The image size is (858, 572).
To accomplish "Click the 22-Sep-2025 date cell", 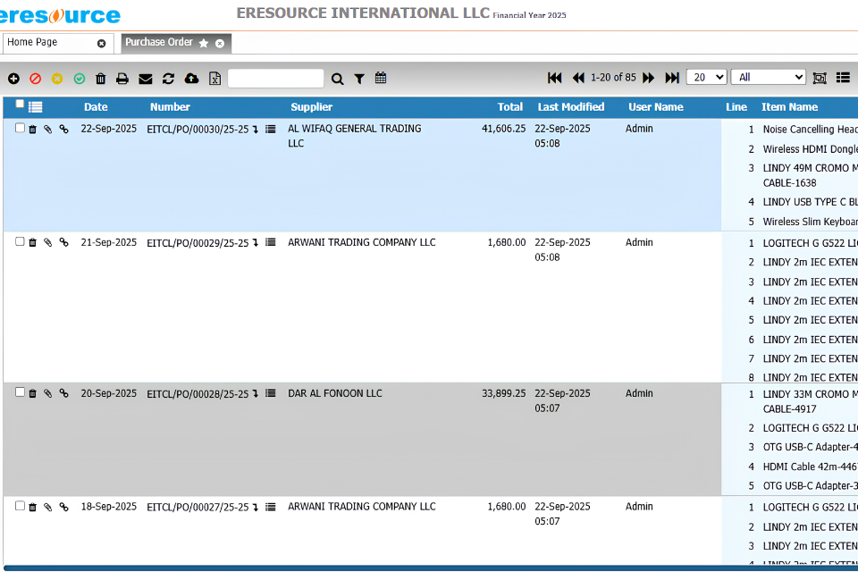I will coord(109,129).
